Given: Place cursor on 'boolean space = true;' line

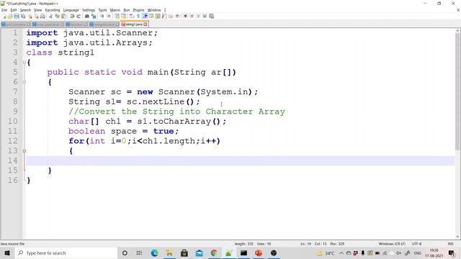Looking at the screenshot, I should 123,131.
